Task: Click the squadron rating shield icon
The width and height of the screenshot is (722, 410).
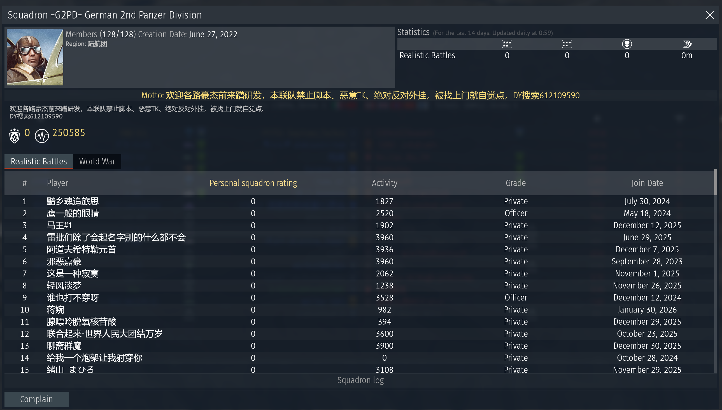Action: pyautogui.click(x=15, y=136)
